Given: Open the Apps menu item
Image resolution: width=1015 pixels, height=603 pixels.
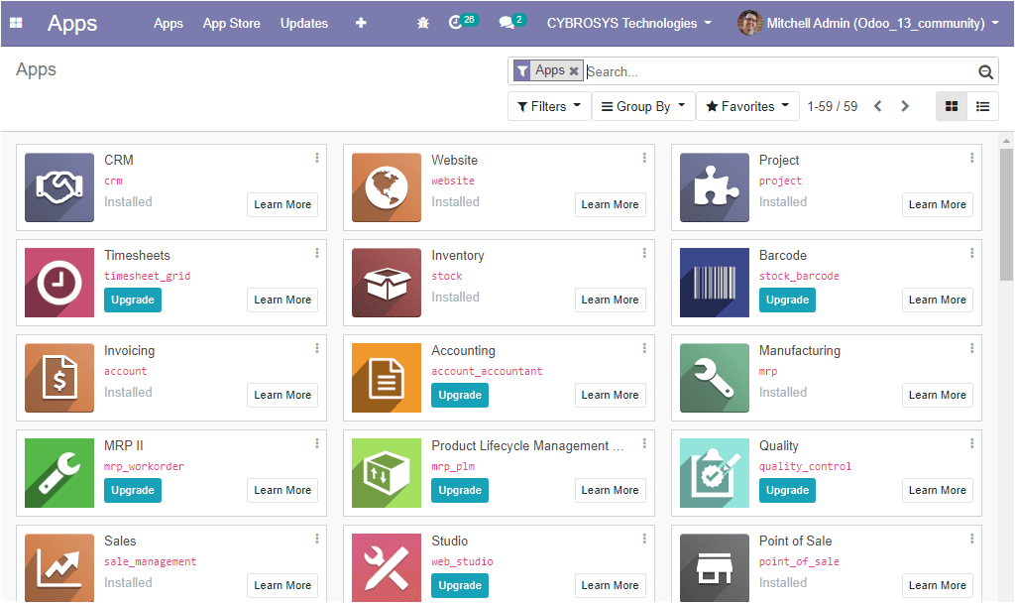Looking at the screenshot, I should point(169,24).
